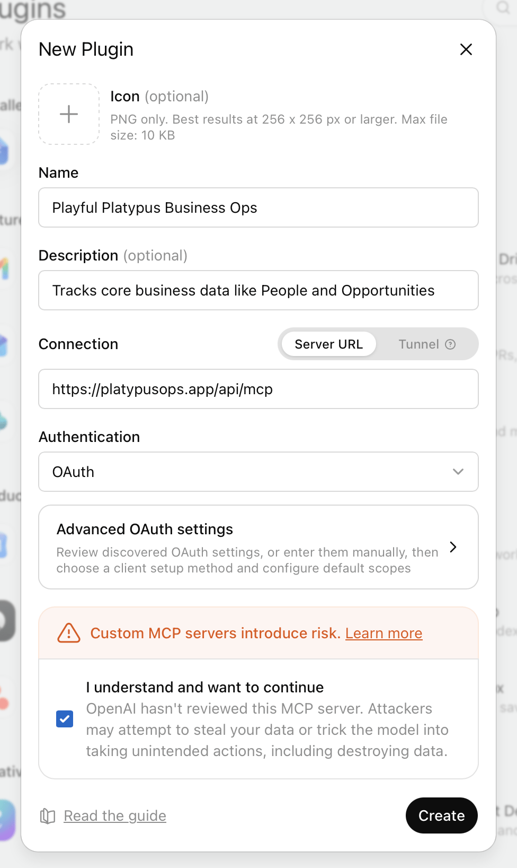Edit the Description text field
517x868 pixels.
pos(258,290)
